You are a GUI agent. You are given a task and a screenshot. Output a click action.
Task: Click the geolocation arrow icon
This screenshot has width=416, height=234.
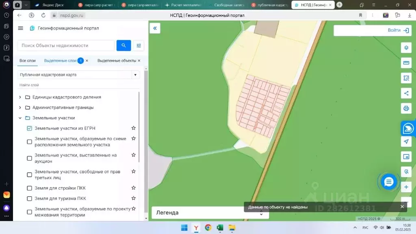(x=406, y=141)
